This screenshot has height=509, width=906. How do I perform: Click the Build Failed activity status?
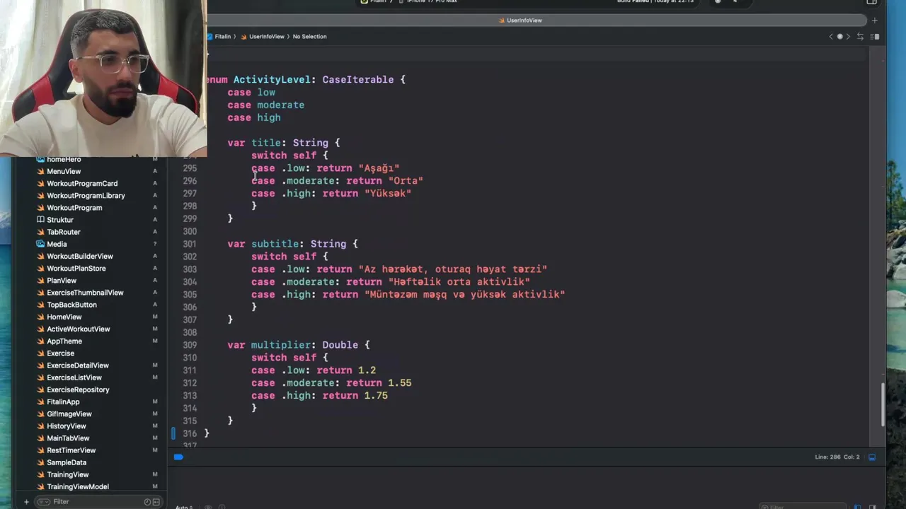[x=656, y=1]
